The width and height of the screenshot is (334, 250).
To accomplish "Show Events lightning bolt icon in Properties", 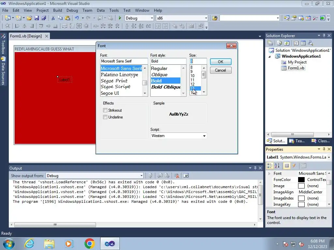I will click(294, 166).
